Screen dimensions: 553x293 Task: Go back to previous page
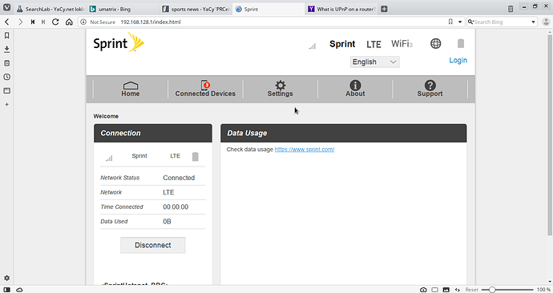tap(6, 22)
